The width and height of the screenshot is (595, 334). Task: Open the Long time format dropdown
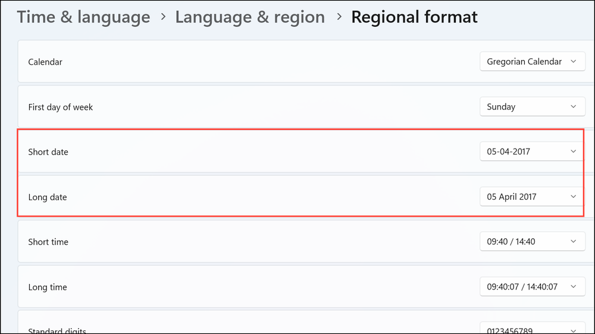coord(532,287)
